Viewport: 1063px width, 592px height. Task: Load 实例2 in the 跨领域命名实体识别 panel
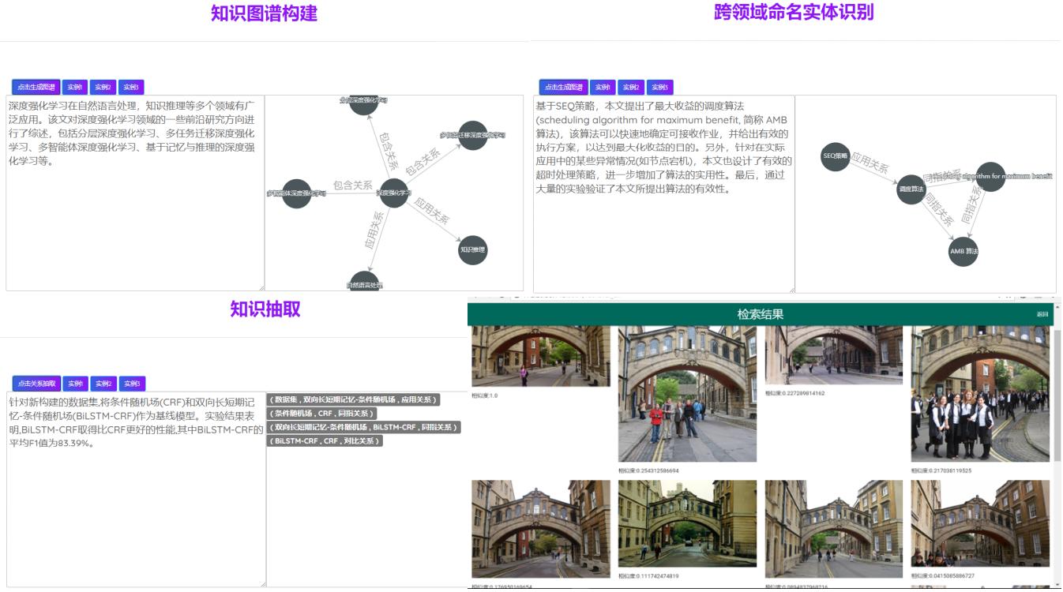tap(630, 87)
